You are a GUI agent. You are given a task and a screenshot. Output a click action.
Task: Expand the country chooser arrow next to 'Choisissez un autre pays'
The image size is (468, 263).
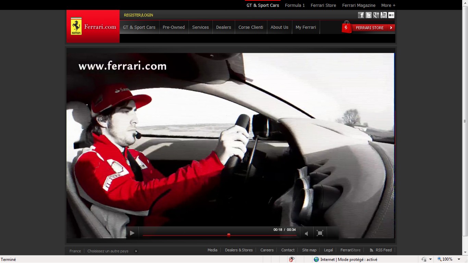coord(136,251)
